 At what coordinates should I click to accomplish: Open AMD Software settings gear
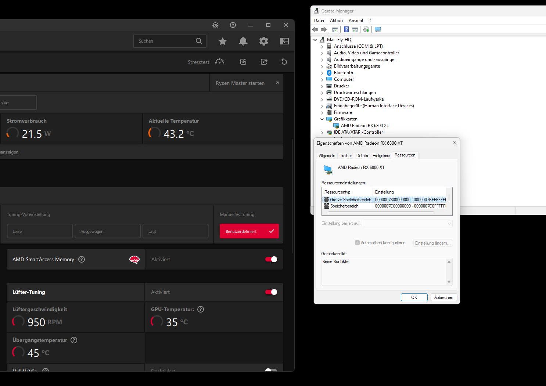coord(264,41)
